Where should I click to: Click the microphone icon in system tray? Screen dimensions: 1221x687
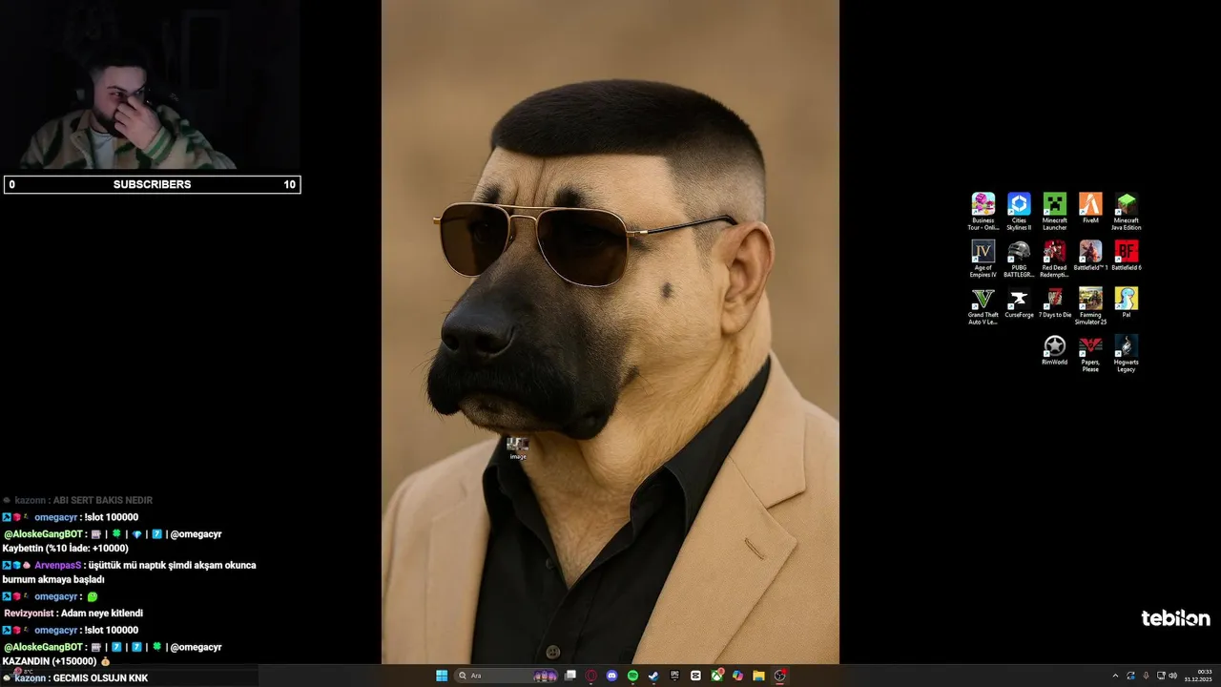(x=1146, y=676)
